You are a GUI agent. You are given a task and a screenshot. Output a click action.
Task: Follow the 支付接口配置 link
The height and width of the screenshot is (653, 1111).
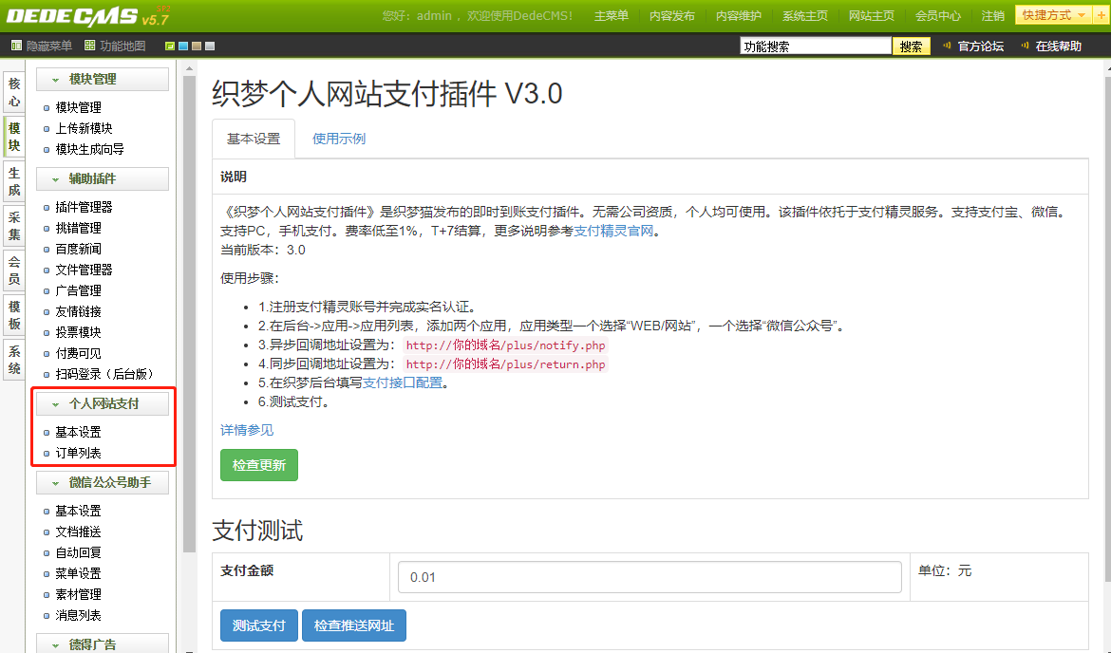tap(403, 383)
